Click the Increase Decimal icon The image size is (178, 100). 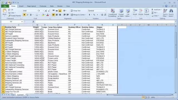point(102,15)
